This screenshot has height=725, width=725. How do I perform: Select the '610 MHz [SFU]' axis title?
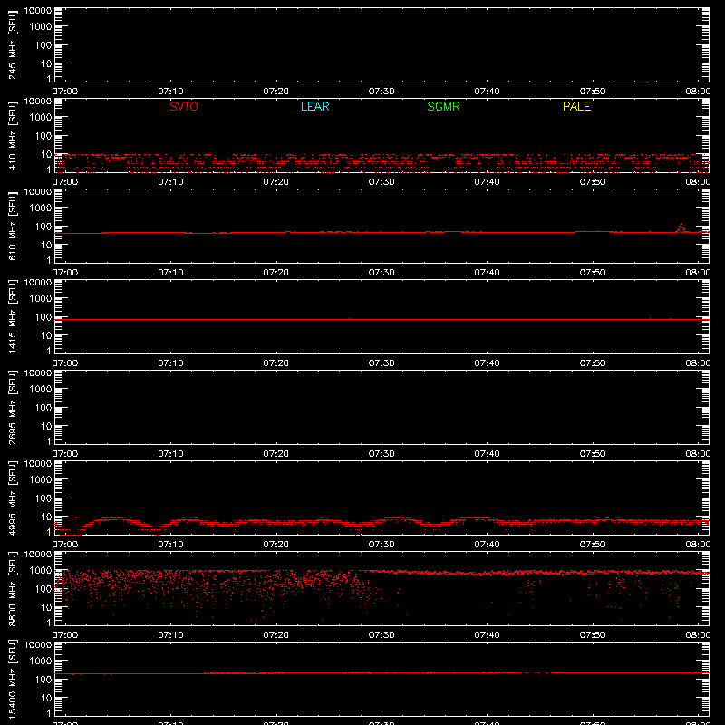12,226
